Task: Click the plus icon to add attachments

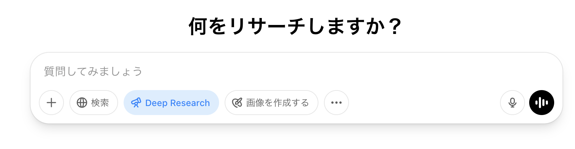Action: pyautogui.click(x=51, y=103)
